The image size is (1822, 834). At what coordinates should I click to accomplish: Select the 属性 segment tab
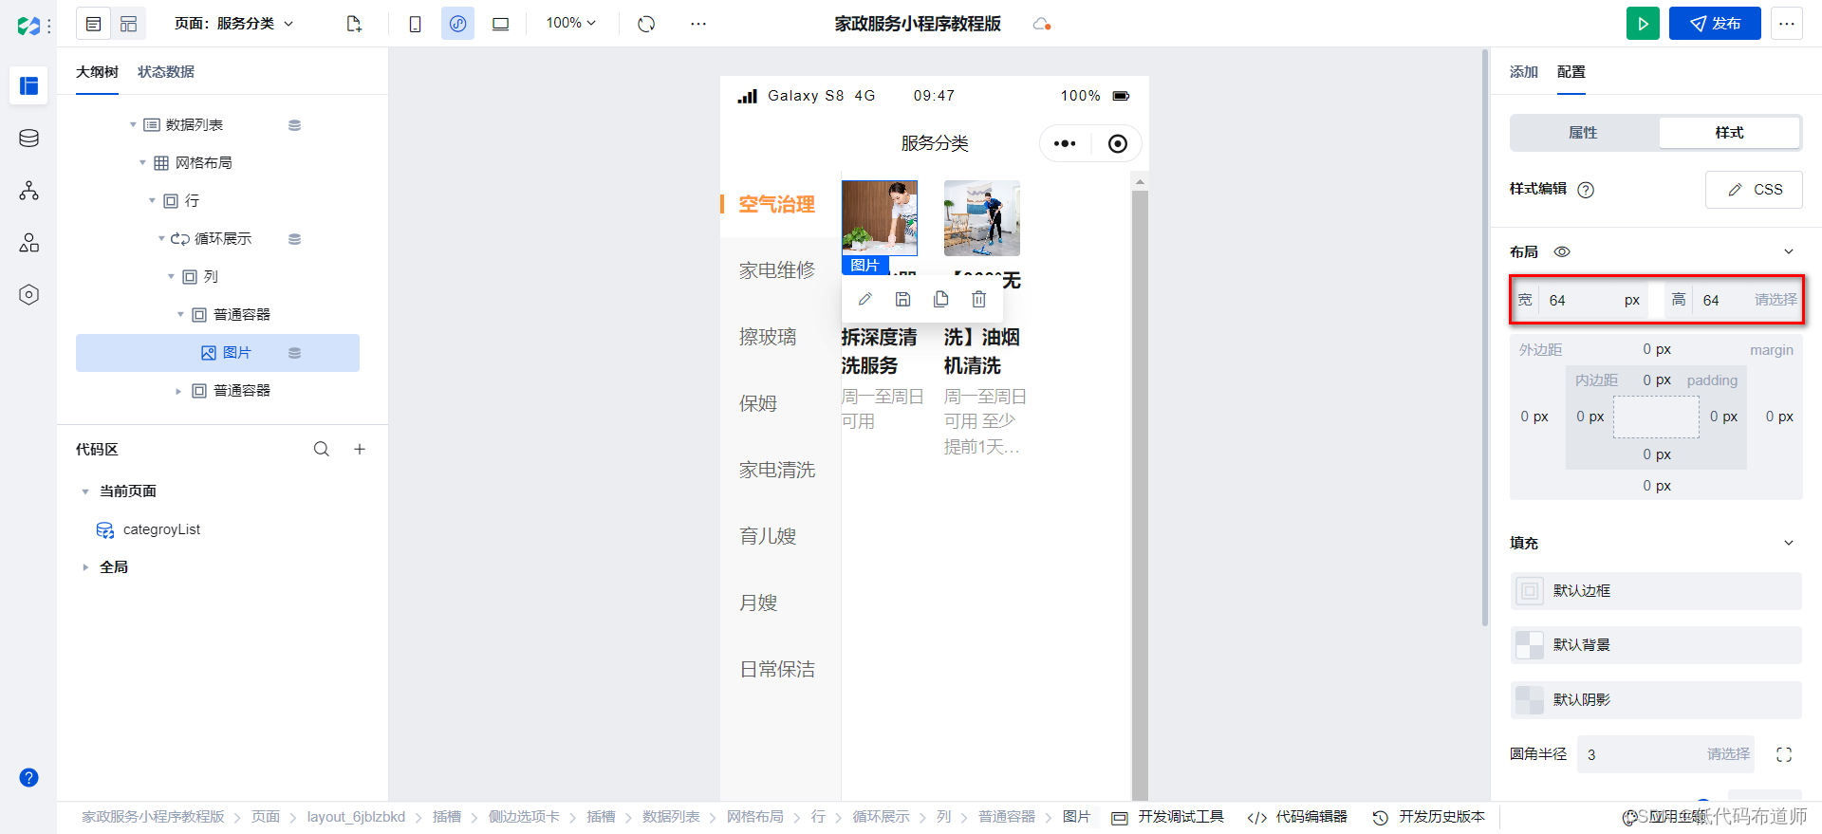click(x=1583, y=133)
